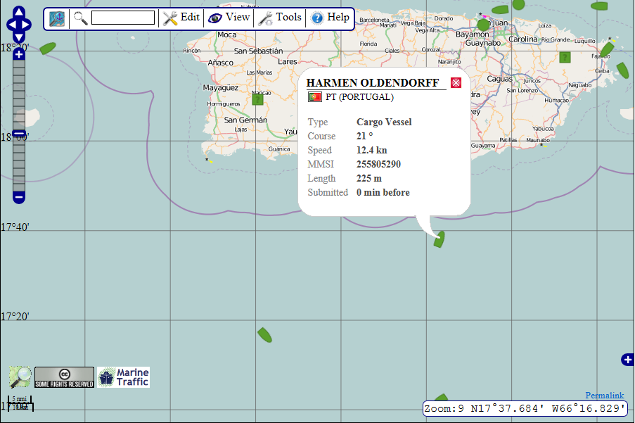This screenshot has width=635, height=423.
Task: Click the MarineTraffic anchor map icon in toolbar
Action: point(56,18)
